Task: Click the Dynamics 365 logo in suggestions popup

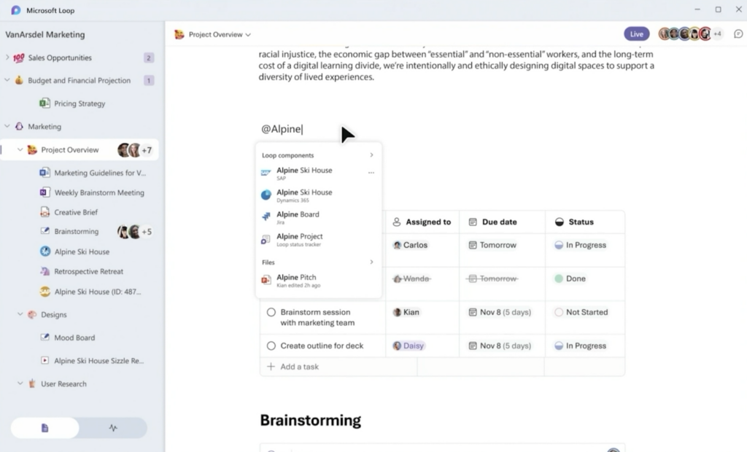Action: [266, 195]
